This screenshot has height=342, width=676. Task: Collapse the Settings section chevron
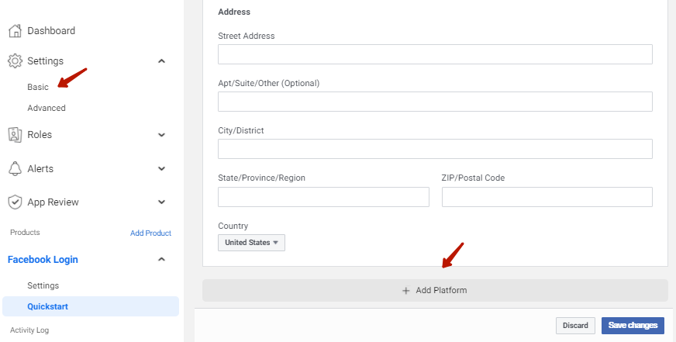pyautogui.click(x=161, y=60)
